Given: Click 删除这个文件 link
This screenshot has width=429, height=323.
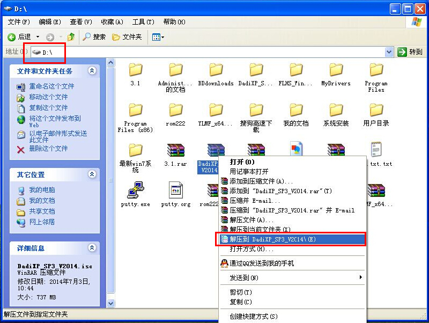Looking at the screenshot, I should tap(48, 149).
